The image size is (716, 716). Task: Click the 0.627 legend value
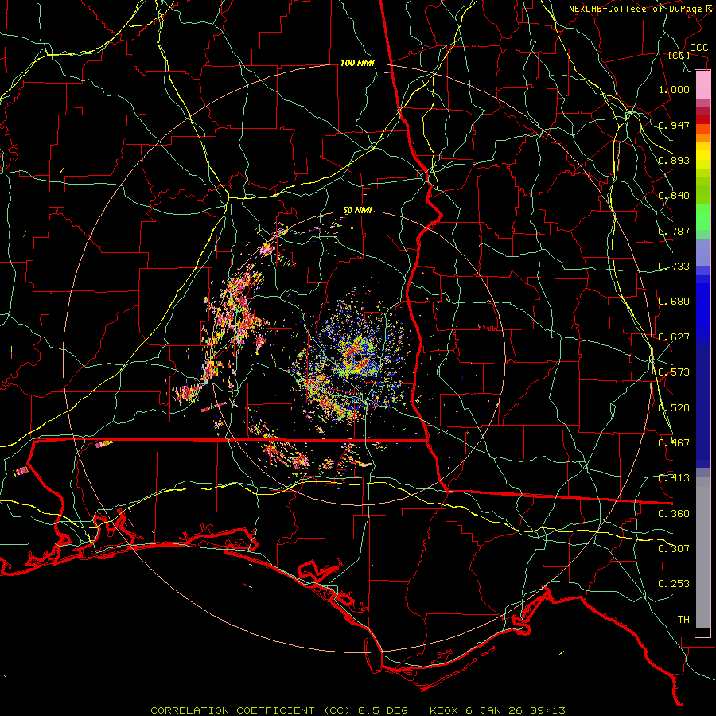(674, 337)
